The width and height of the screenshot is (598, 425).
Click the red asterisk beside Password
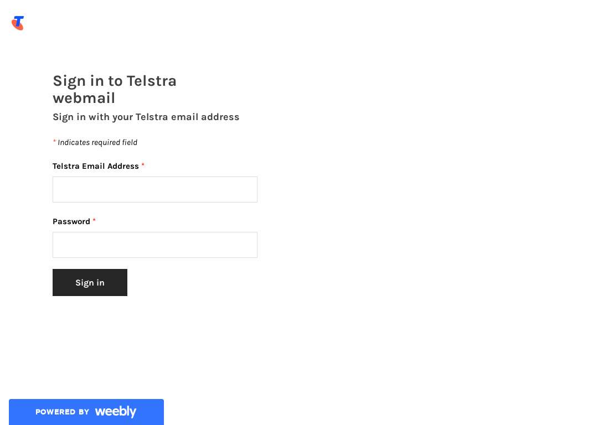coord(94,220)
